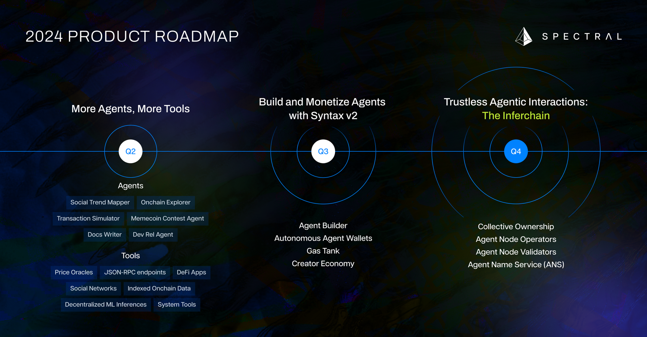This screenshot has width=647, height=337.
Task: Click the 2024 PRODUCT ROADMAP title
Action: [x=132, y=36]
